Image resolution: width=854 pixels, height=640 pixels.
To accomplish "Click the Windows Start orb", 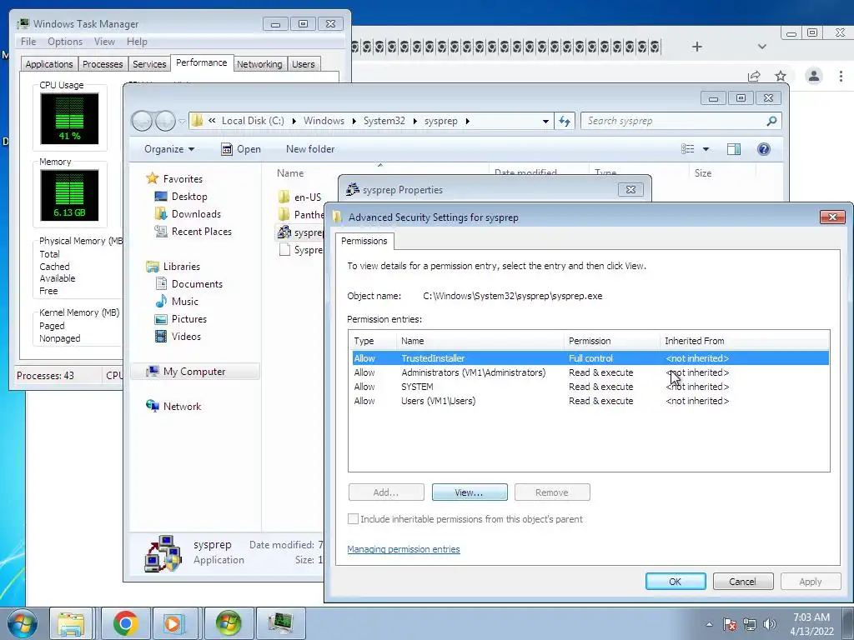I will click(x=23, y=623).
